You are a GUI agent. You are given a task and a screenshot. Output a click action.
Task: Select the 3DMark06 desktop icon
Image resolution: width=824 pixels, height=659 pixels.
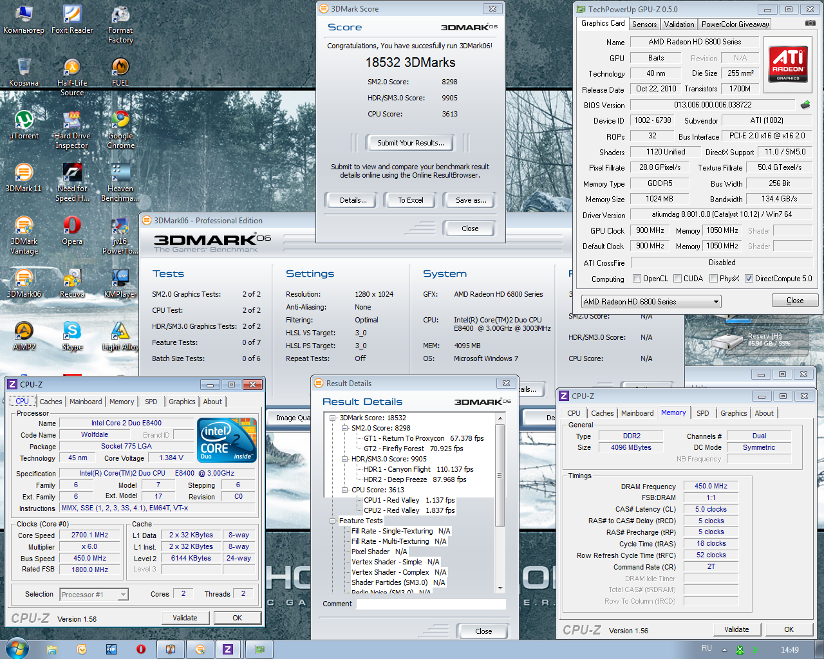click(24, 283)
